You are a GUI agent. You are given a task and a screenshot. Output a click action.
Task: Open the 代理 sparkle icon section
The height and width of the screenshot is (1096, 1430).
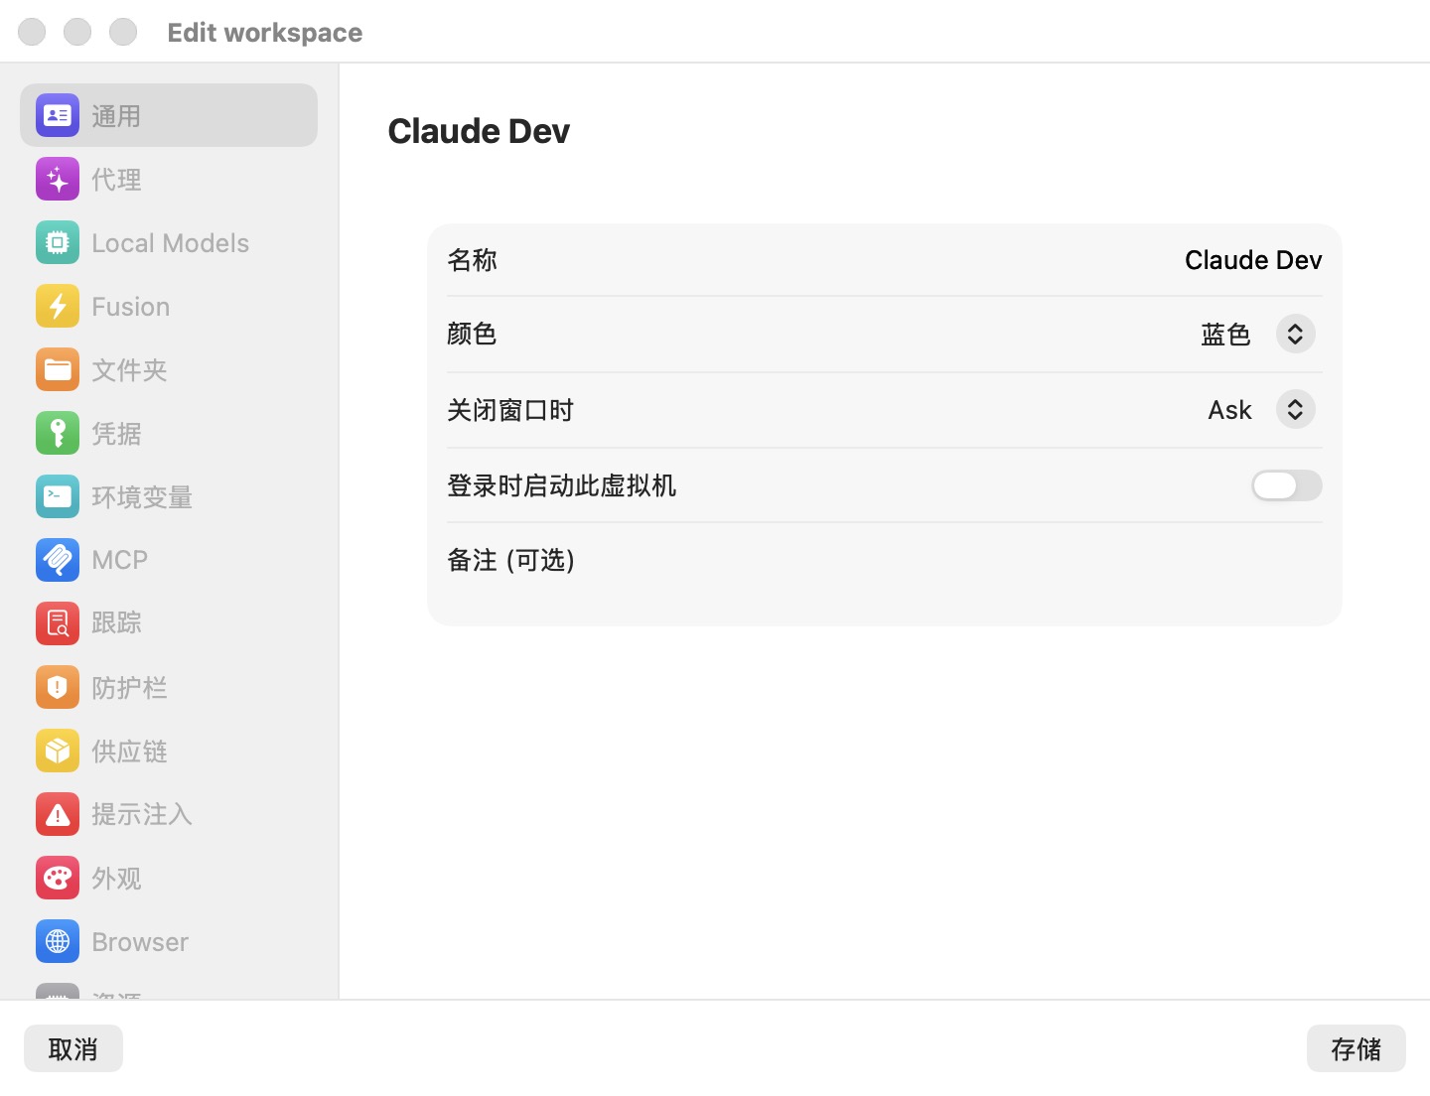(58, 180)
